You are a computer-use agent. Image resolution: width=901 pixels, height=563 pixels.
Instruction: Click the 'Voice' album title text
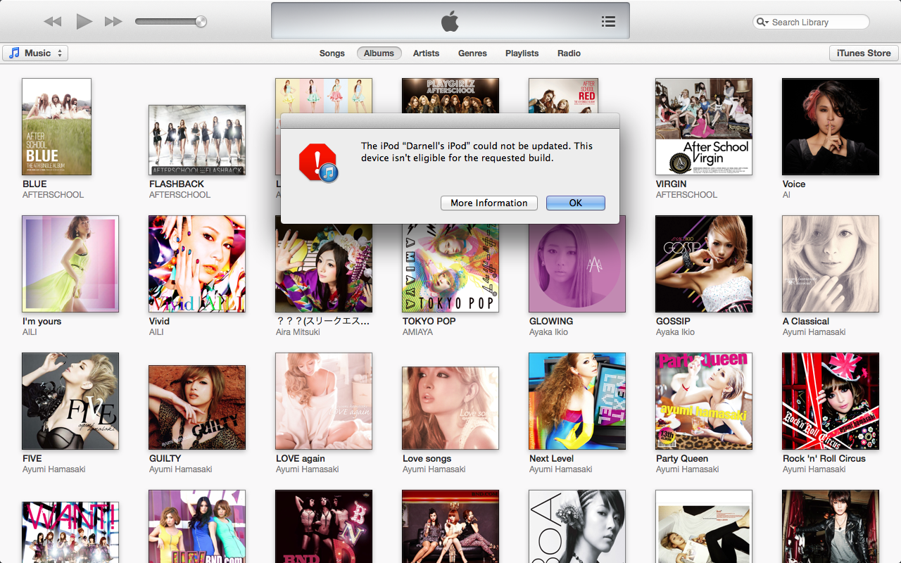click(794, 184)
